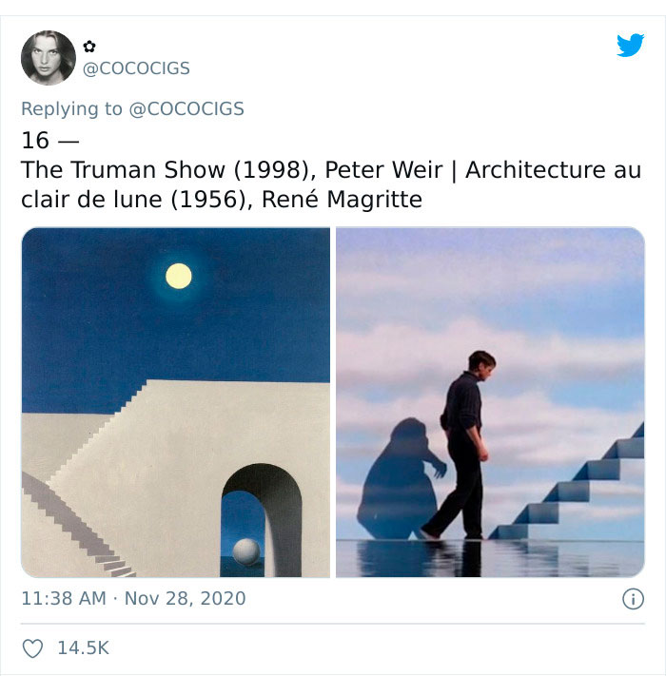Click the "16 —" line of the tweet
The height and width of the screenshot is (676, 666).
(x=49, y=141)
